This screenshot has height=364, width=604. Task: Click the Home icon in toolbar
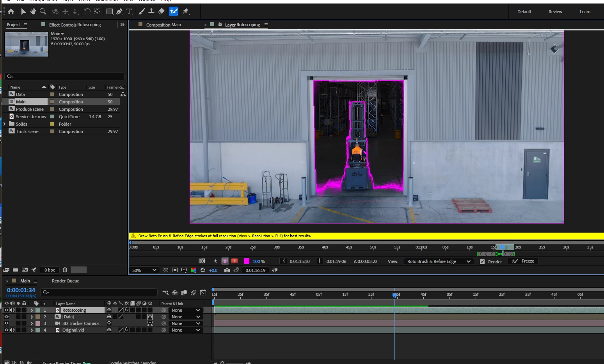(x=11, y=12)
